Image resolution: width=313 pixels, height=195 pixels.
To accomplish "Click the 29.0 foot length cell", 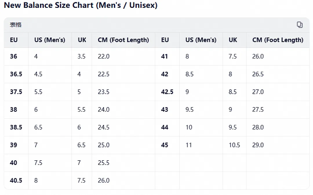I will [258, 145].
